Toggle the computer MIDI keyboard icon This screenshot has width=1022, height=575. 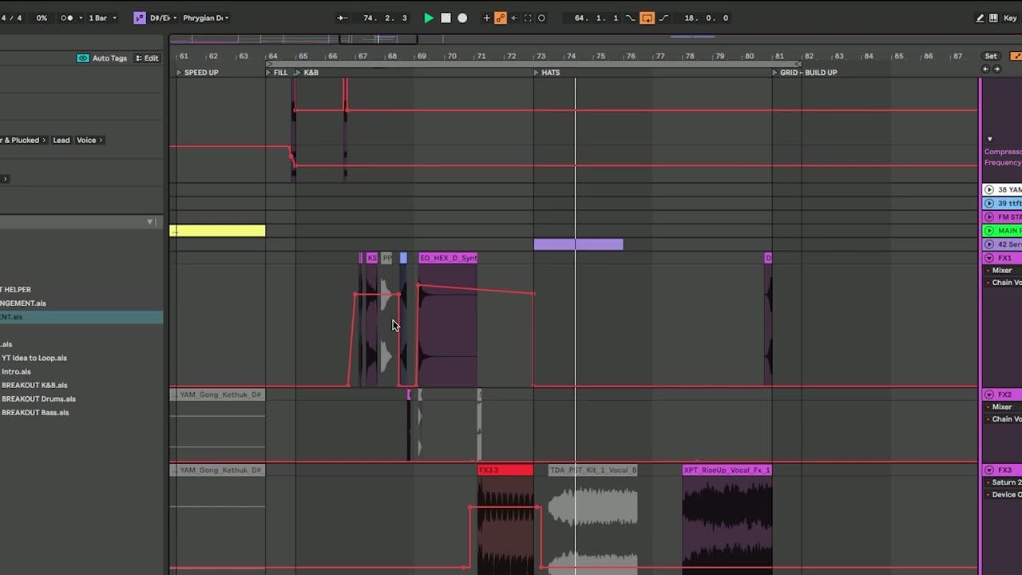tap(993, 18)
